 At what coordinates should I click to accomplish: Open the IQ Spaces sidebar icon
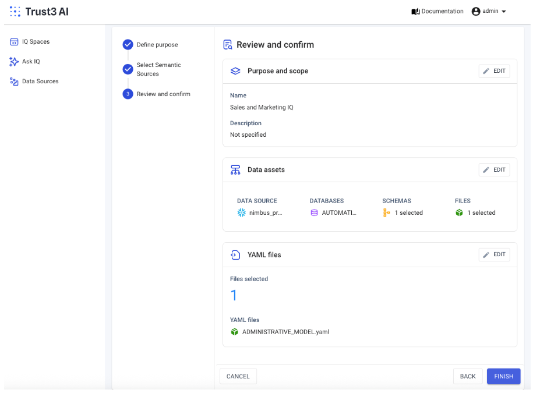tap(15, 41)
